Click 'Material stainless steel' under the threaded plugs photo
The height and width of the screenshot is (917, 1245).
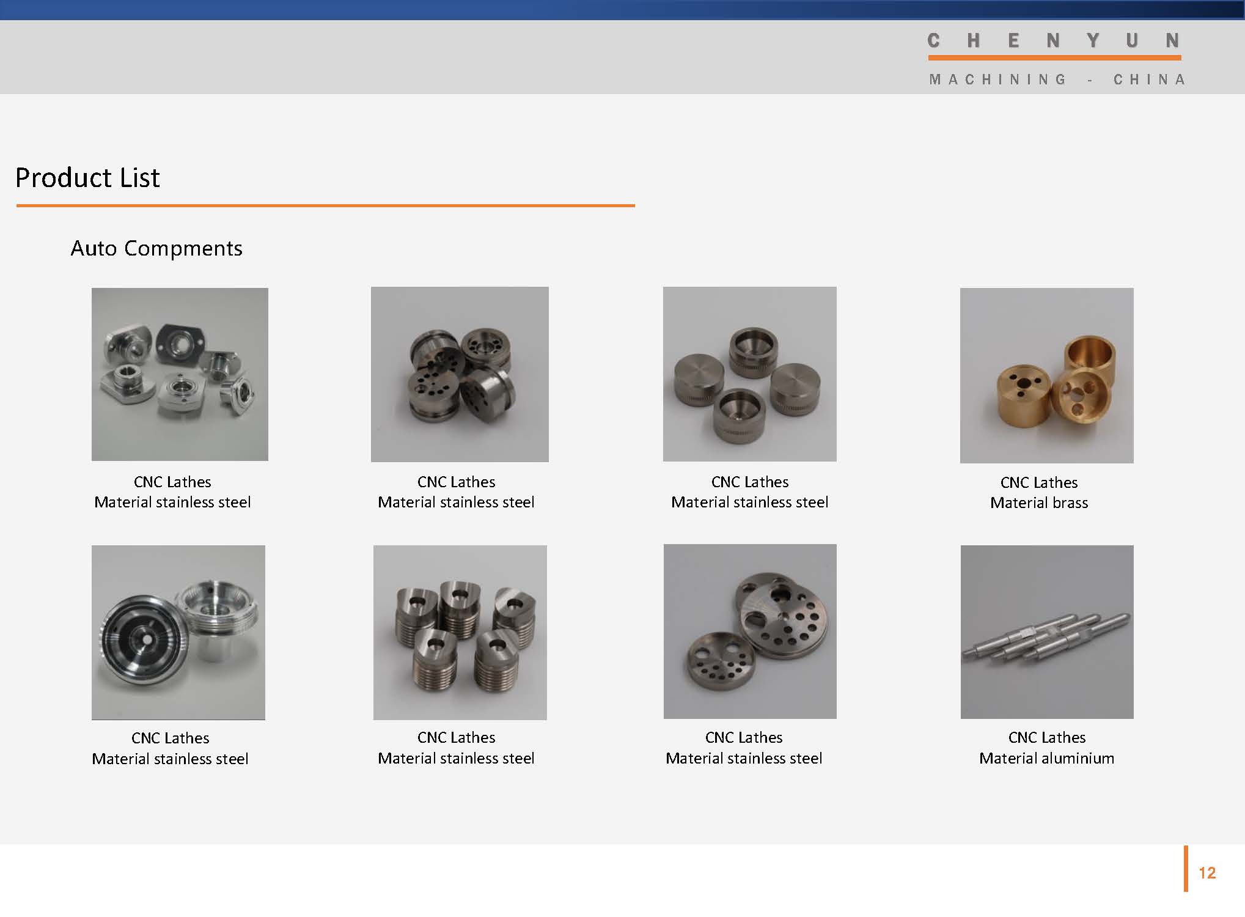(x=456, y=759)
